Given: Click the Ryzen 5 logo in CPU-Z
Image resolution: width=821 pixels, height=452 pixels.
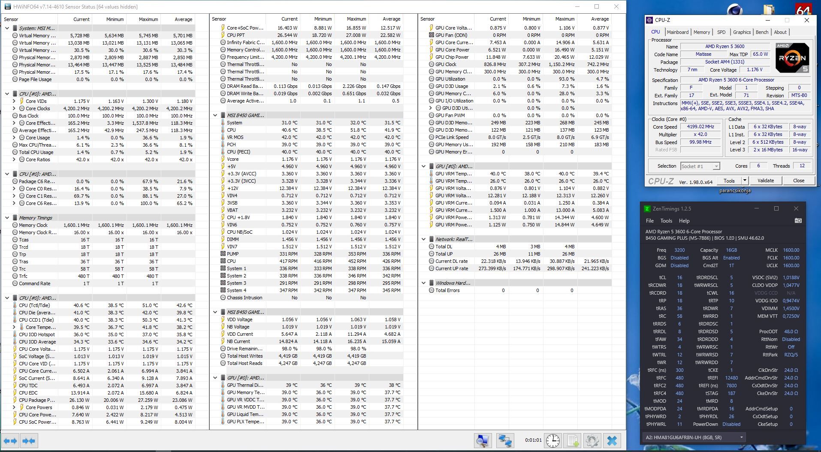Looking at the screenshot, I should 792,58.
